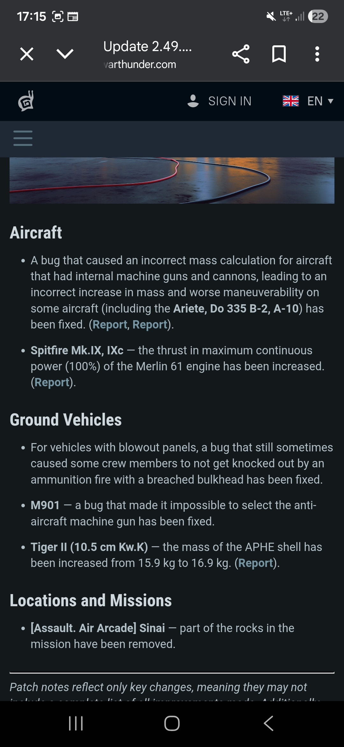Click the SIGN IN link
The height and width of the screenshot is (747, 344).
(x=230, y=101)
